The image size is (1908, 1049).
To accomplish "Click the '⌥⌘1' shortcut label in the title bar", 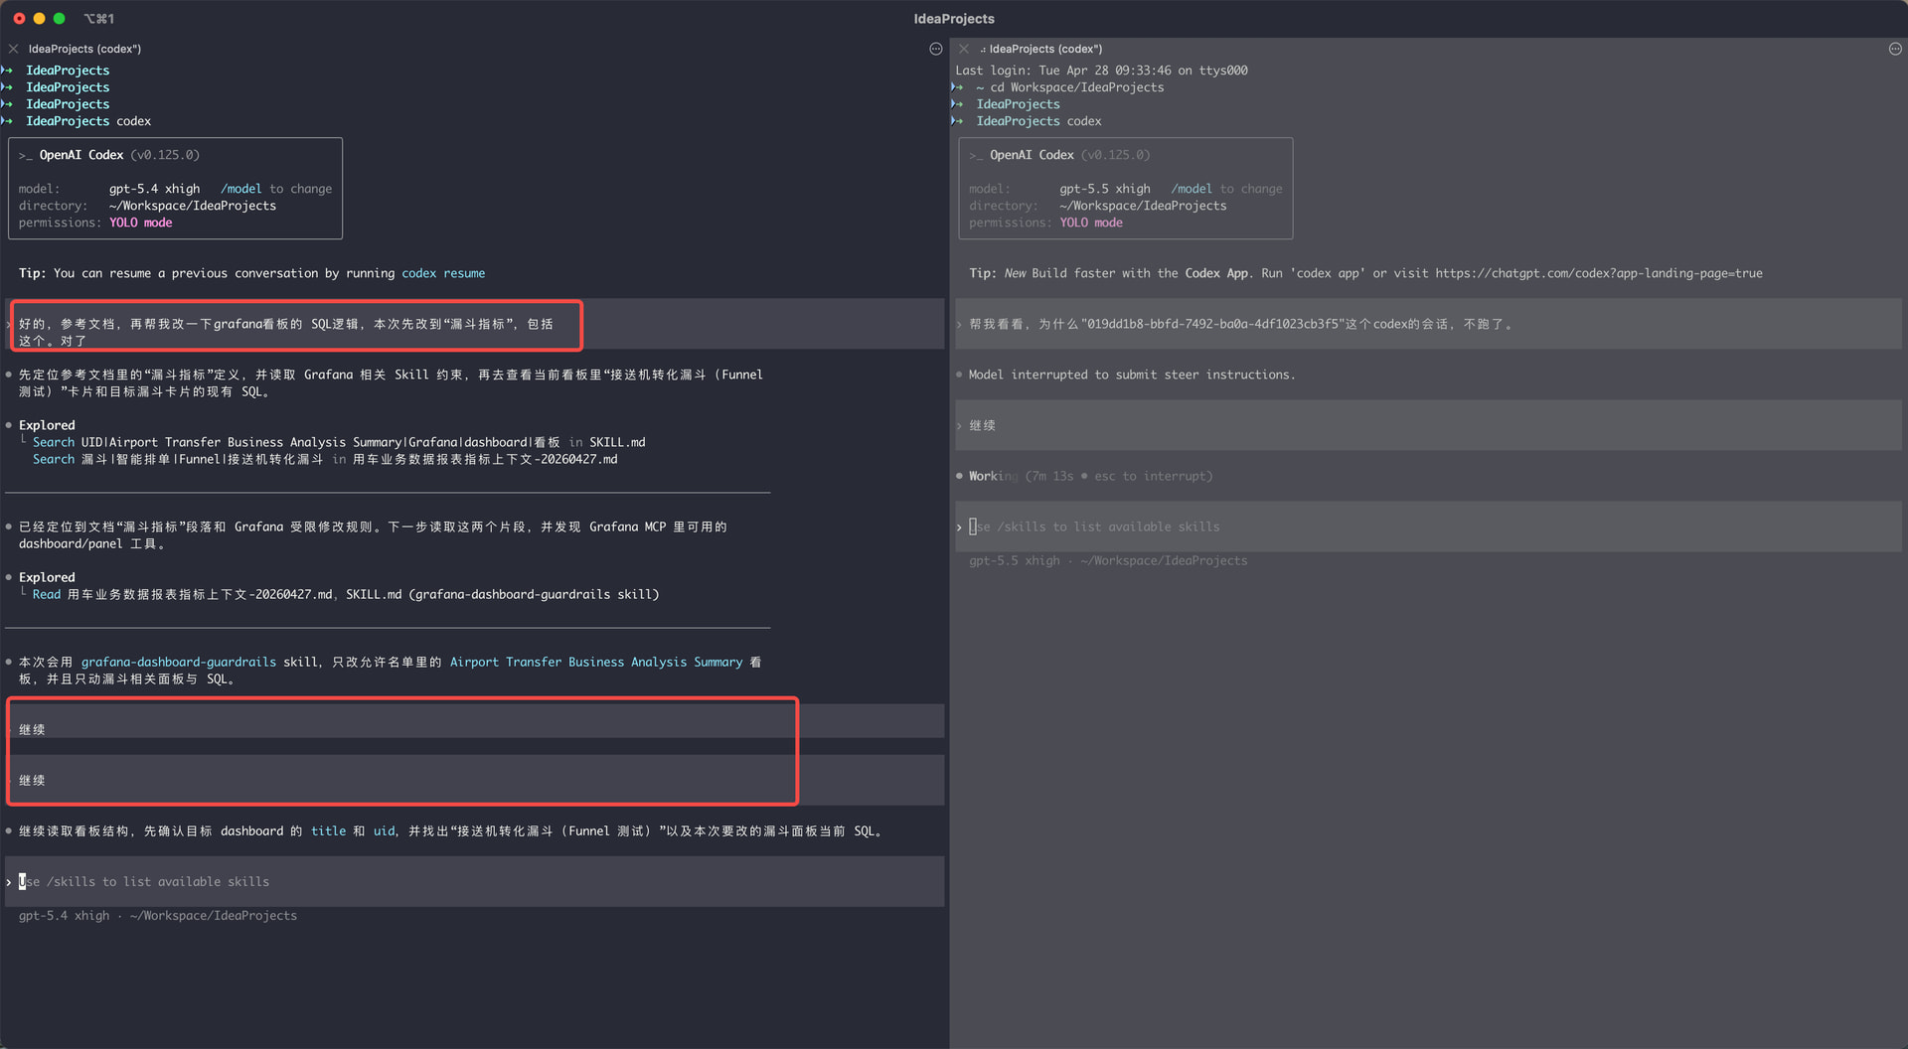I will [98, 19].
